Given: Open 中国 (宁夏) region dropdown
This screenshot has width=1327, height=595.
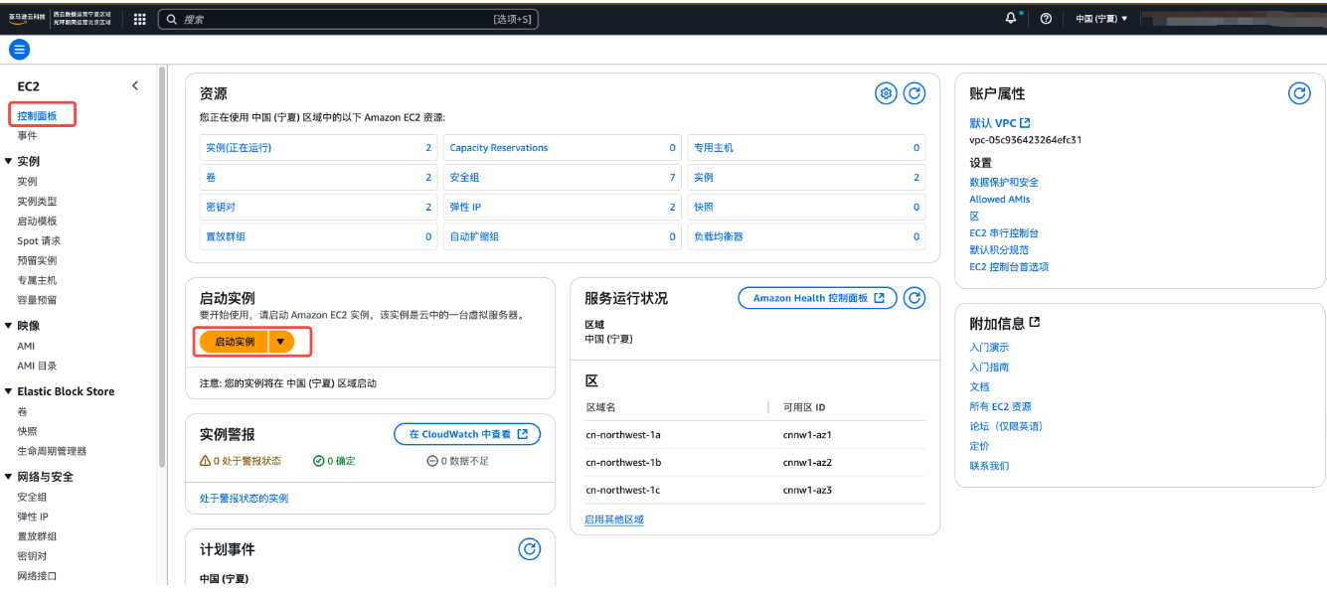Looking at the screenshot, I should tap(1101, 19).
